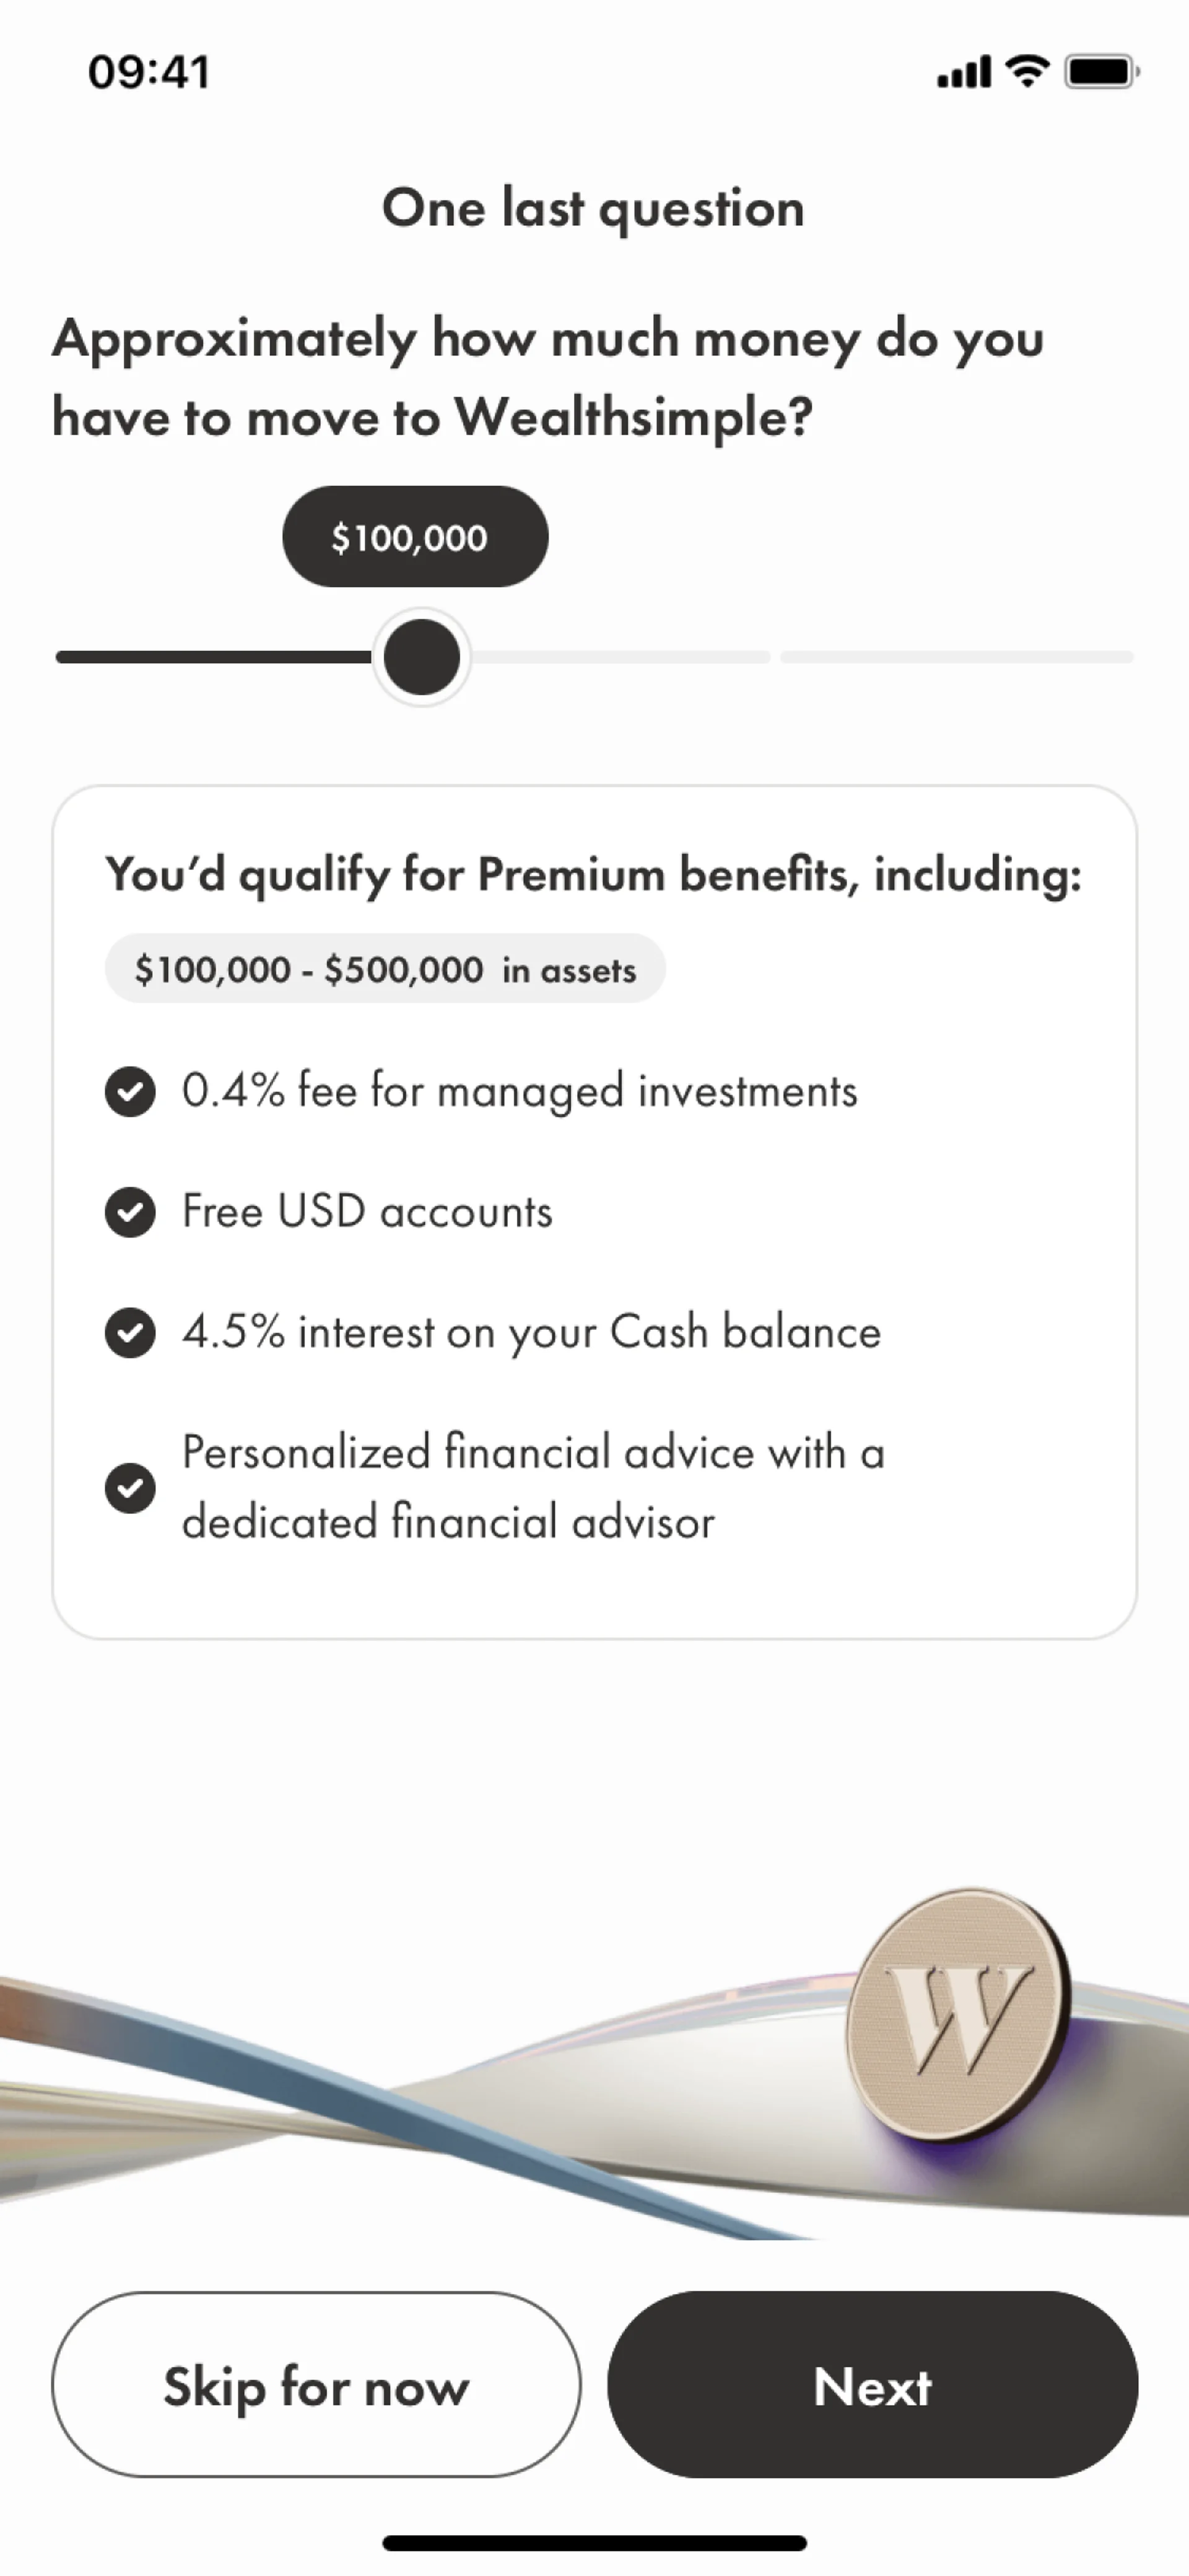Tap the One last question title
Image resolution: width=1189 pixels, height=2576 pixels.
coord(593,208)
